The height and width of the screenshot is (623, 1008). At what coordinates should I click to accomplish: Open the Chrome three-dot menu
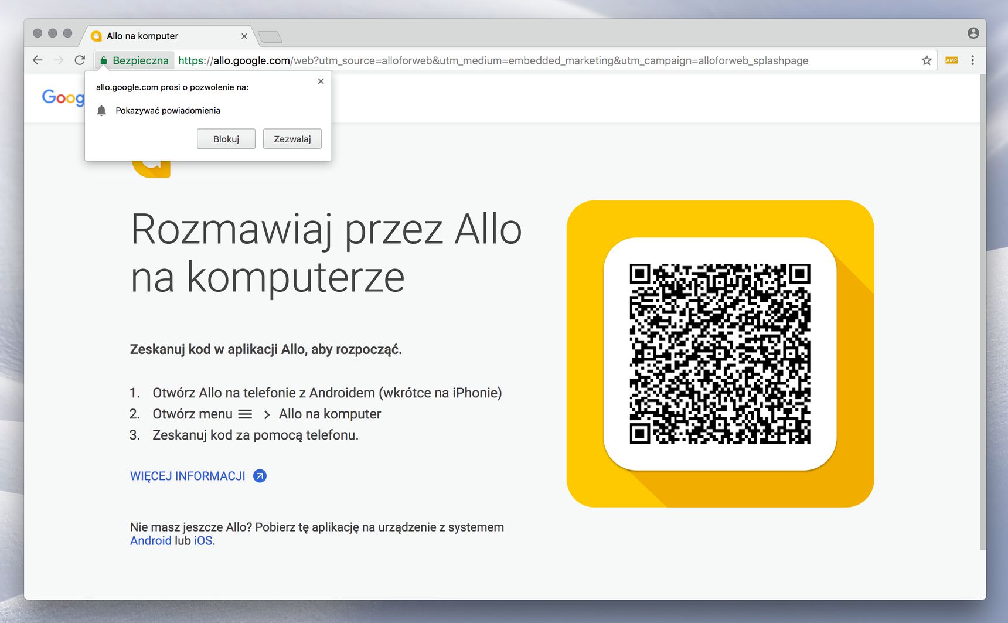pyautogui.click(x=972, y=60)
